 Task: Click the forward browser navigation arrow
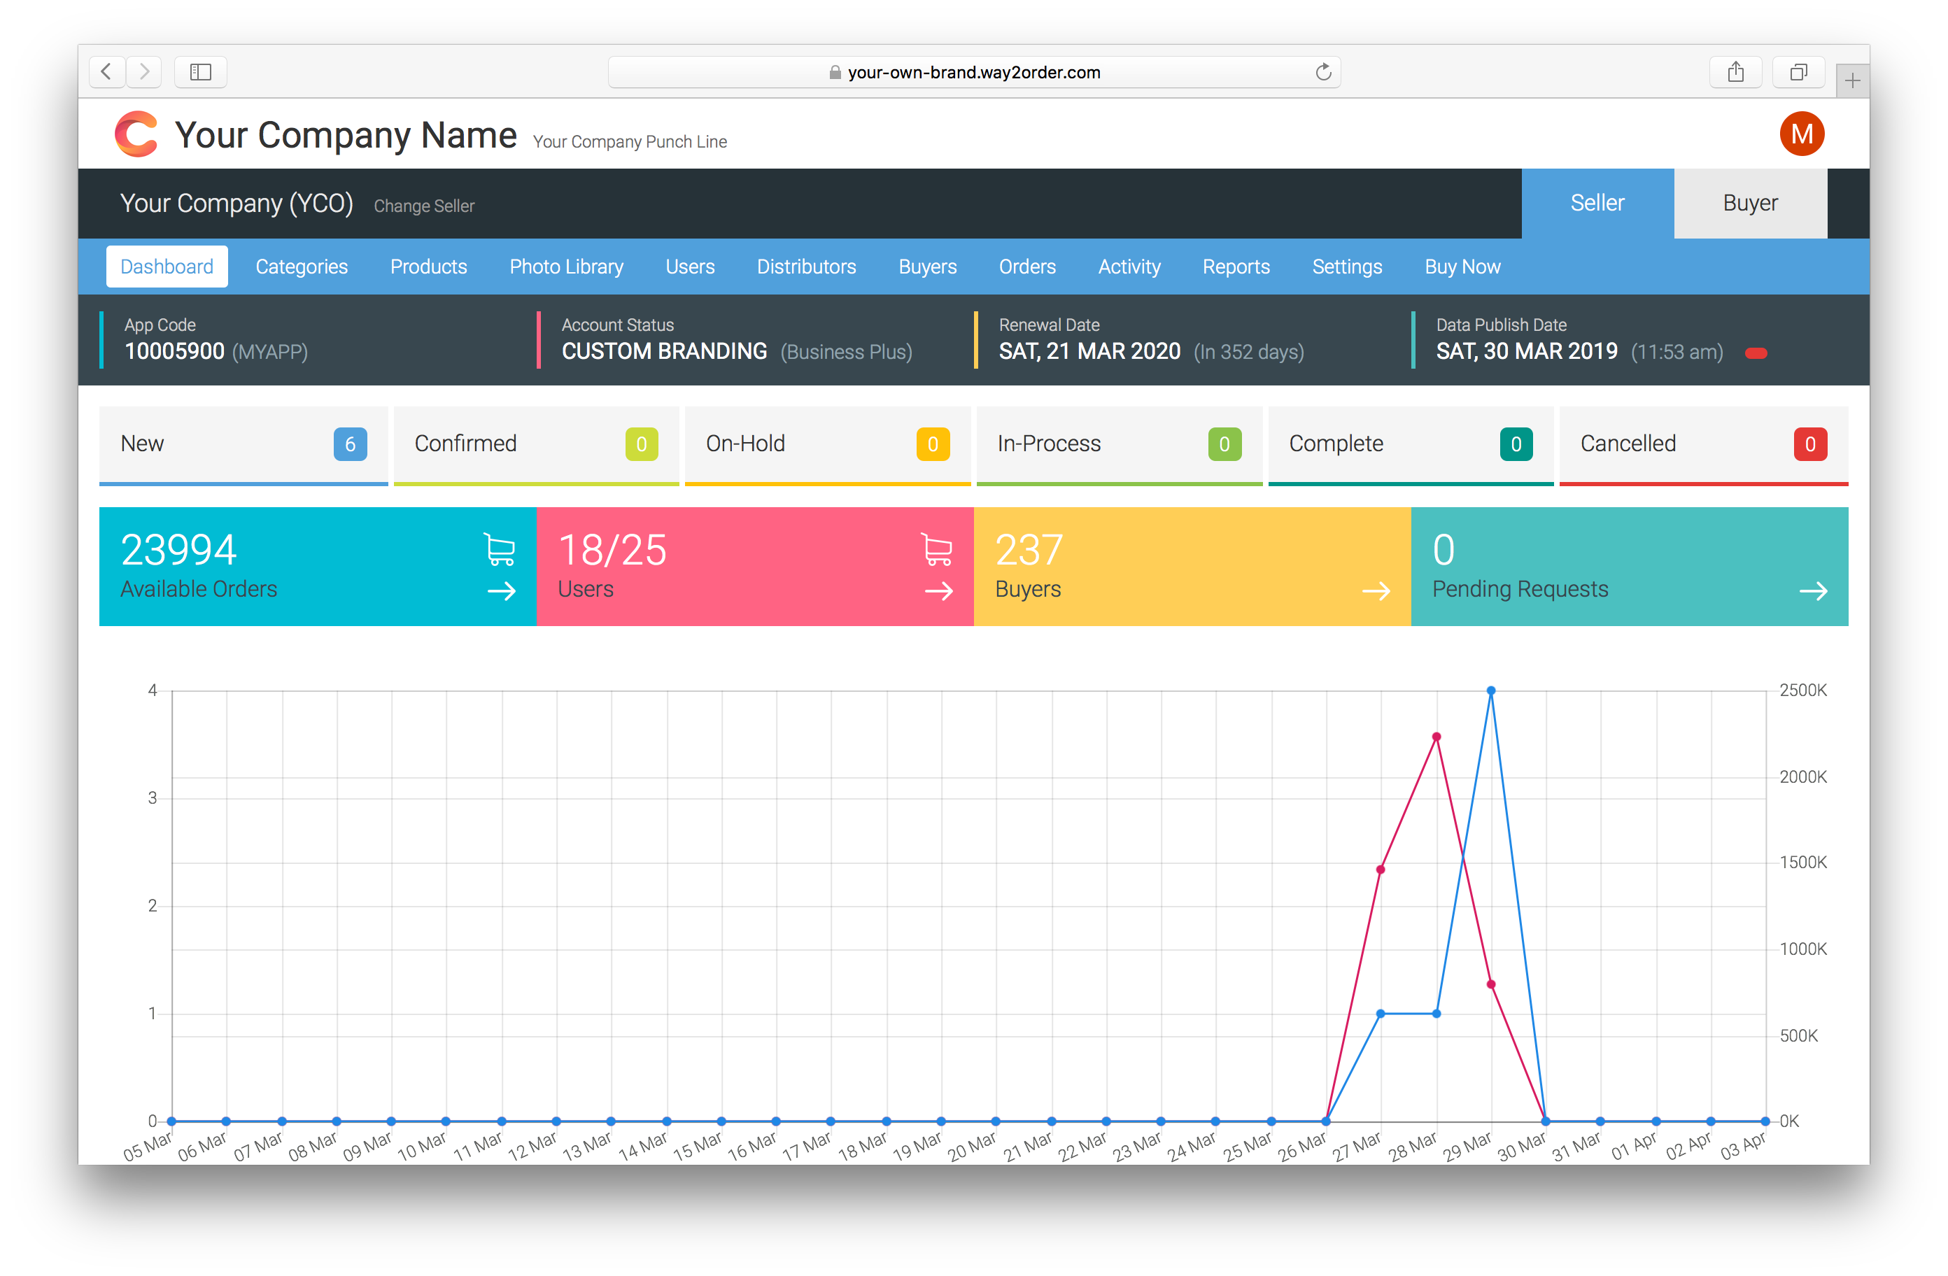coord(144,74)
